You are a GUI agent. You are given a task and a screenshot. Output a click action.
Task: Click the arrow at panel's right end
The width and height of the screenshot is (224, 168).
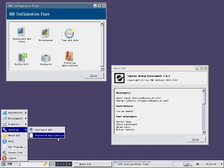[x=222, y=164]
